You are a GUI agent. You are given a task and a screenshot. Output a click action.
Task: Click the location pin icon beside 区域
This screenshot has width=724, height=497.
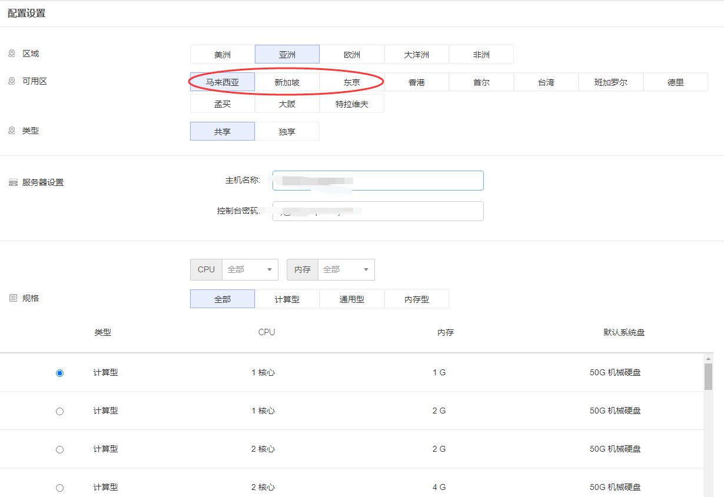pos(12,54)
